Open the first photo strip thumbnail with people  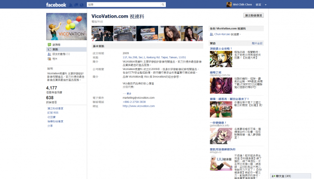(x=103, y=34)
